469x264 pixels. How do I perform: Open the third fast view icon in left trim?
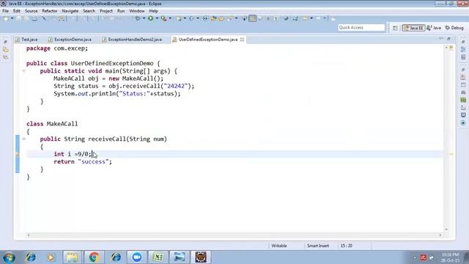6,57
